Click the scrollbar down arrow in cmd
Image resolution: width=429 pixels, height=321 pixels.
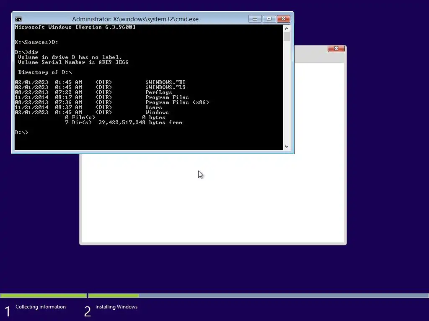287,147
